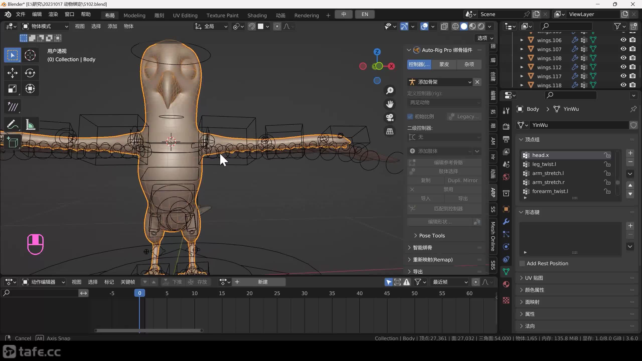Switch to the Modeling workspace tab
Screen dimensions: 642x361
134,16
